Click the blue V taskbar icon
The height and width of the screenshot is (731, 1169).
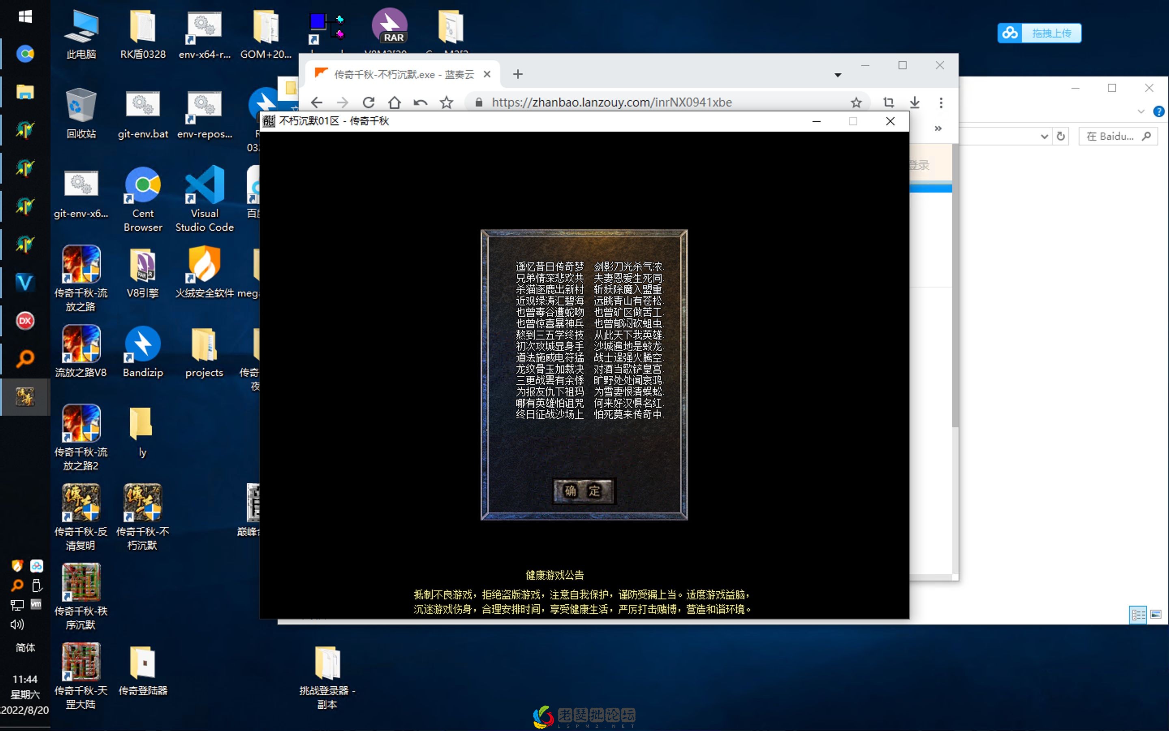point(25,282)
